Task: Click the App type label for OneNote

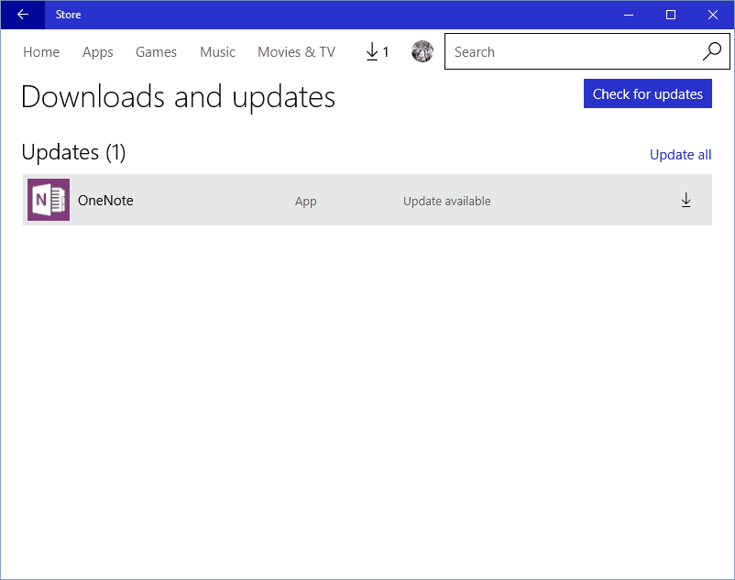Action: [305, 200]
